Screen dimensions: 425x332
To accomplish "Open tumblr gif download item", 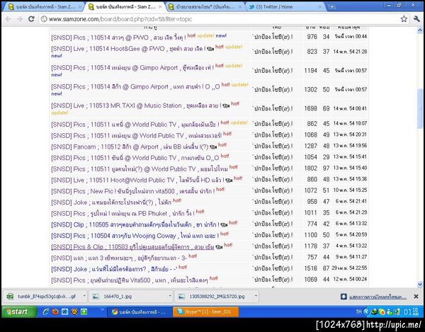I will 43,297.
